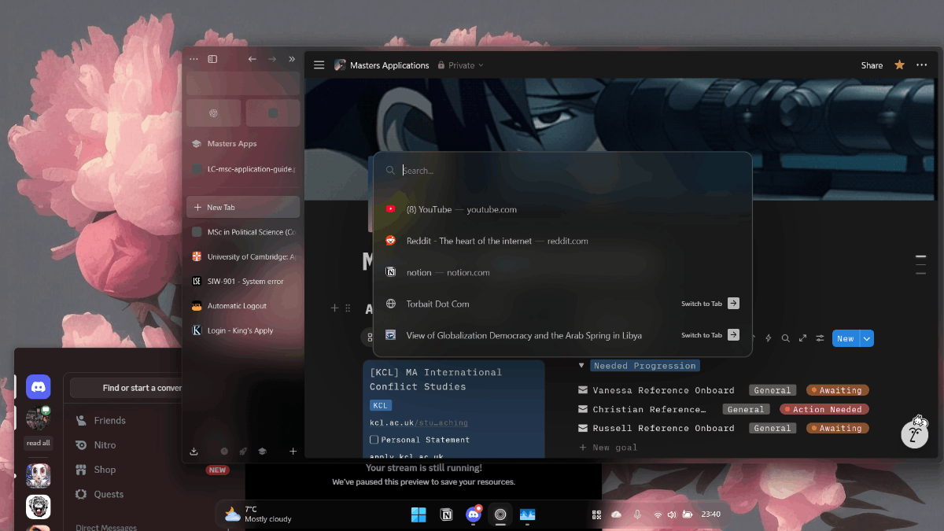This screenshot has height=531, width=944.
Task: Trigger the lightning automation icon in Notion toolbar
Action: (x=768, y=338)
